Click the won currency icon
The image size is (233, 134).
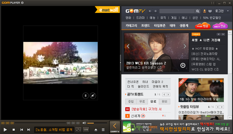(210, 11)
